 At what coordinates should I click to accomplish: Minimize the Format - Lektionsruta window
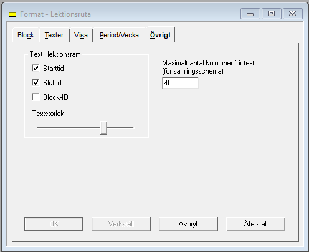tap(250, 14)
